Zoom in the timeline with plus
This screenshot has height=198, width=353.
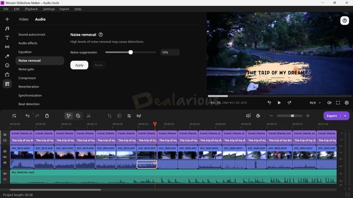pyautogui.click(x=308, y=116)
